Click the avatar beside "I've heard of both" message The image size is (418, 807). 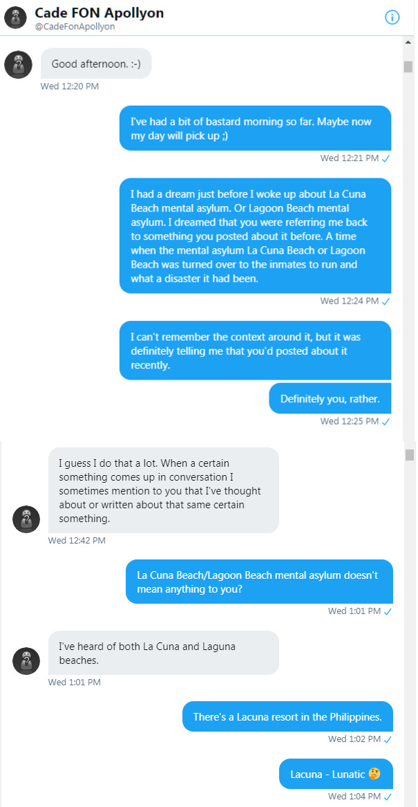26,660
